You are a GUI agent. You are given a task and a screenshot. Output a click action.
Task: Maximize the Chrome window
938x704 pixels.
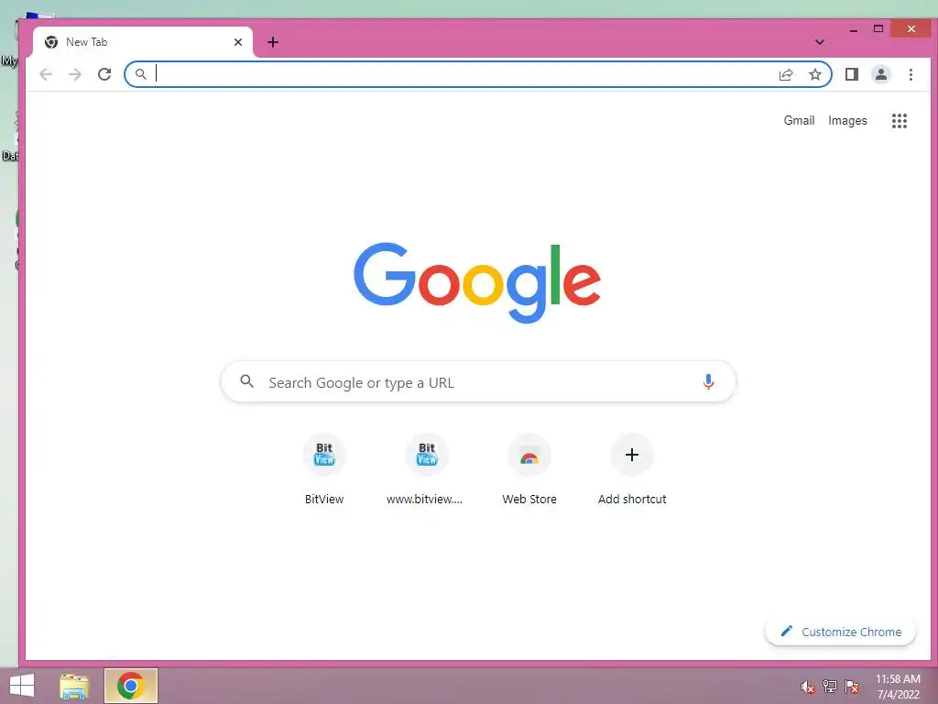click(x=878, y=28)
